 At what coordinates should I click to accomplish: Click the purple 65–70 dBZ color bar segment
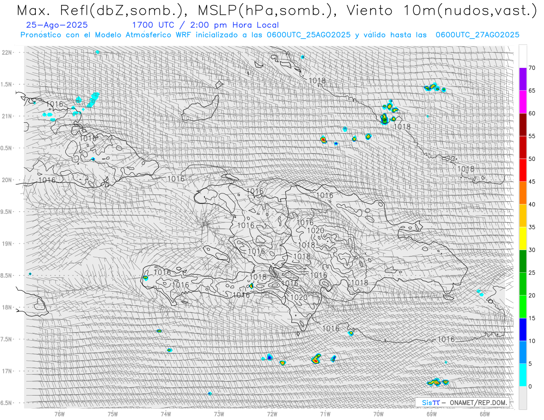click(x=523, y=79)
